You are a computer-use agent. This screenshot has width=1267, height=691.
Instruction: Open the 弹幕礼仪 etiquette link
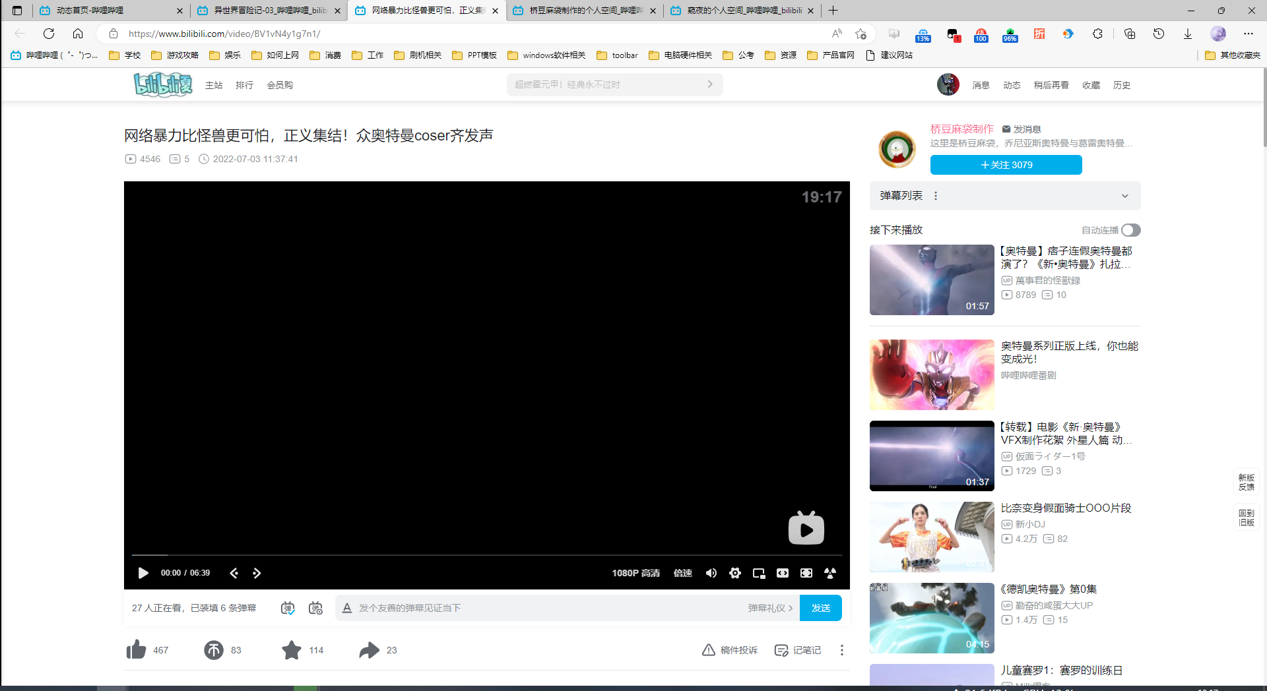pos(769,608)
